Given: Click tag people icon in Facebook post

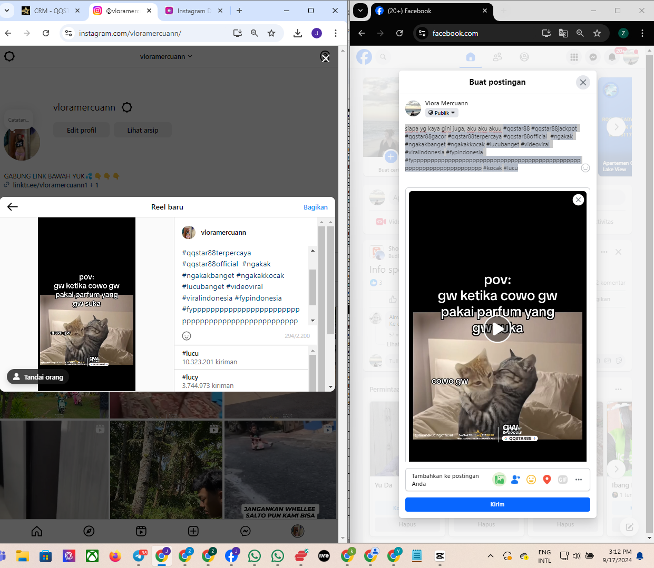Looking at the screenshot, I should coord(515,480).
